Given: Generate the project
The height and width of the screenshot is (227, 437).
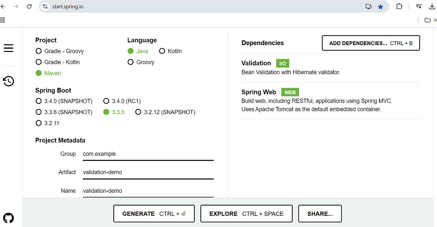Looking at the screenshot, I should click(x=154, y=214).
